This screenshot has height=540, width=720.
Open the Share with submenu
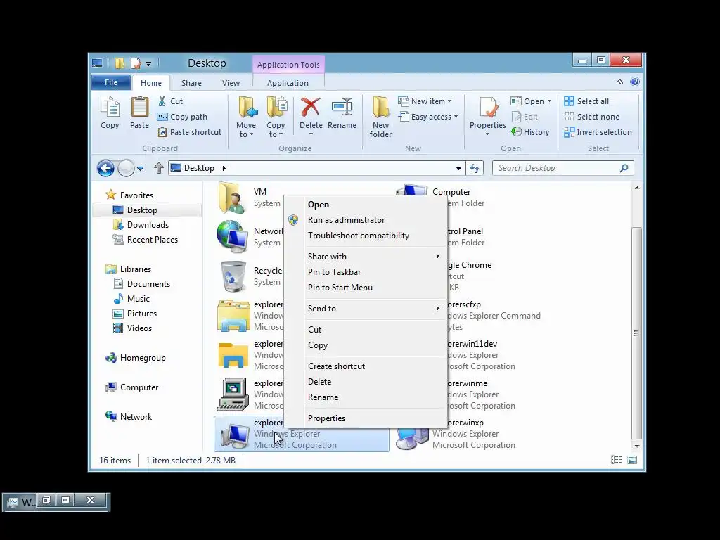point(366,256)
